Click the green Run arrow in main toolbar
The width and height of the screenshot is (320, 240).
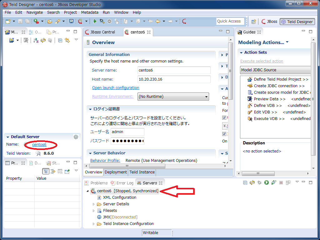(95, 21)
